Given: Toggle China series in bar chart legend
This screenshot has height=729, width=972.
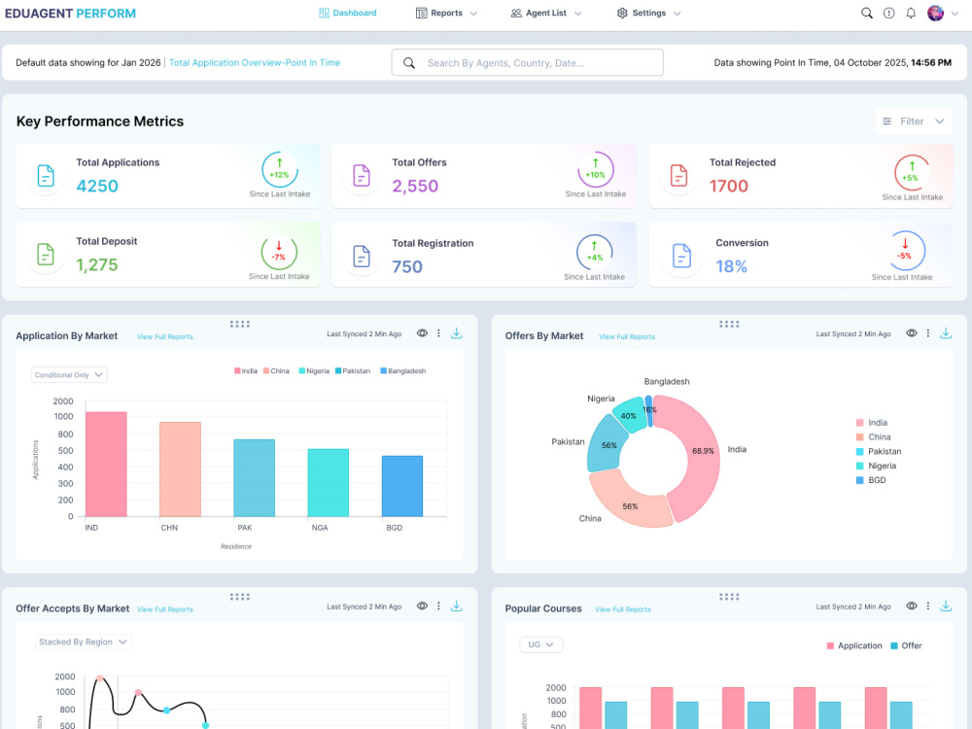Looking at the screenshot, I should coord(276,371).
